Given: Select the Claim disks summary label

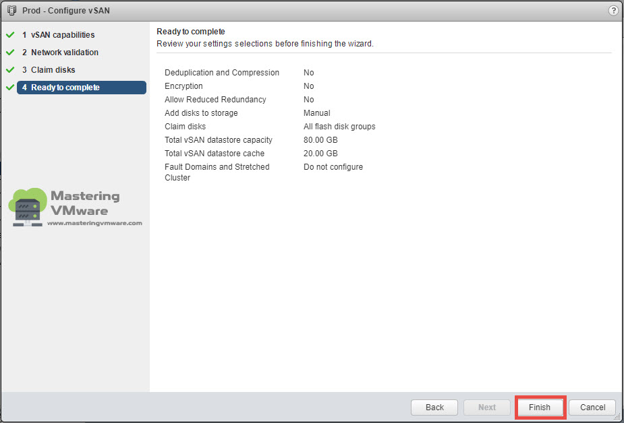Looking at the screenshot, I should click(186, 127).
